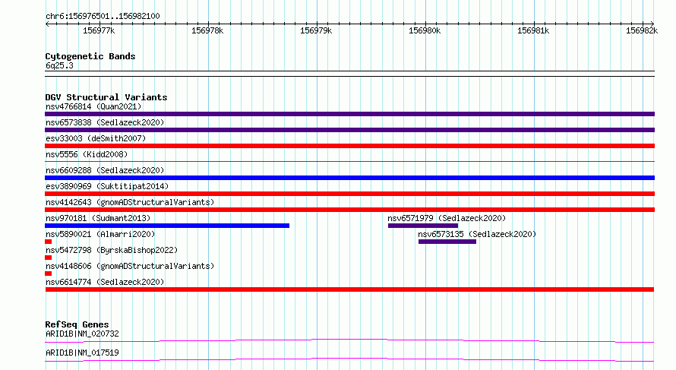The width and height of the screenshot is (676, 370).
Task: Select the small red nsv4148606 variant bar
Action: (49, 274)
